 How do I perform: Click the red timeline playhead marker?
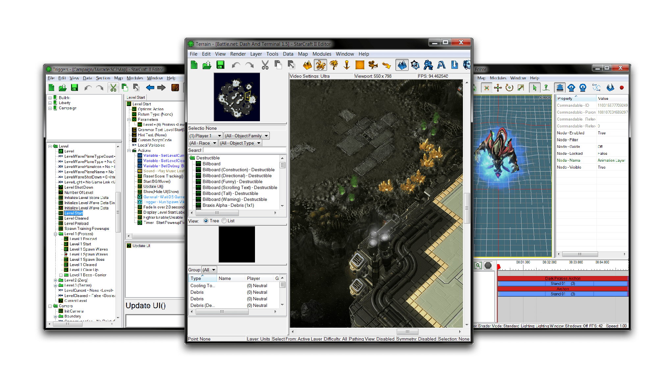pyautogui.click(x=498, y=266)
